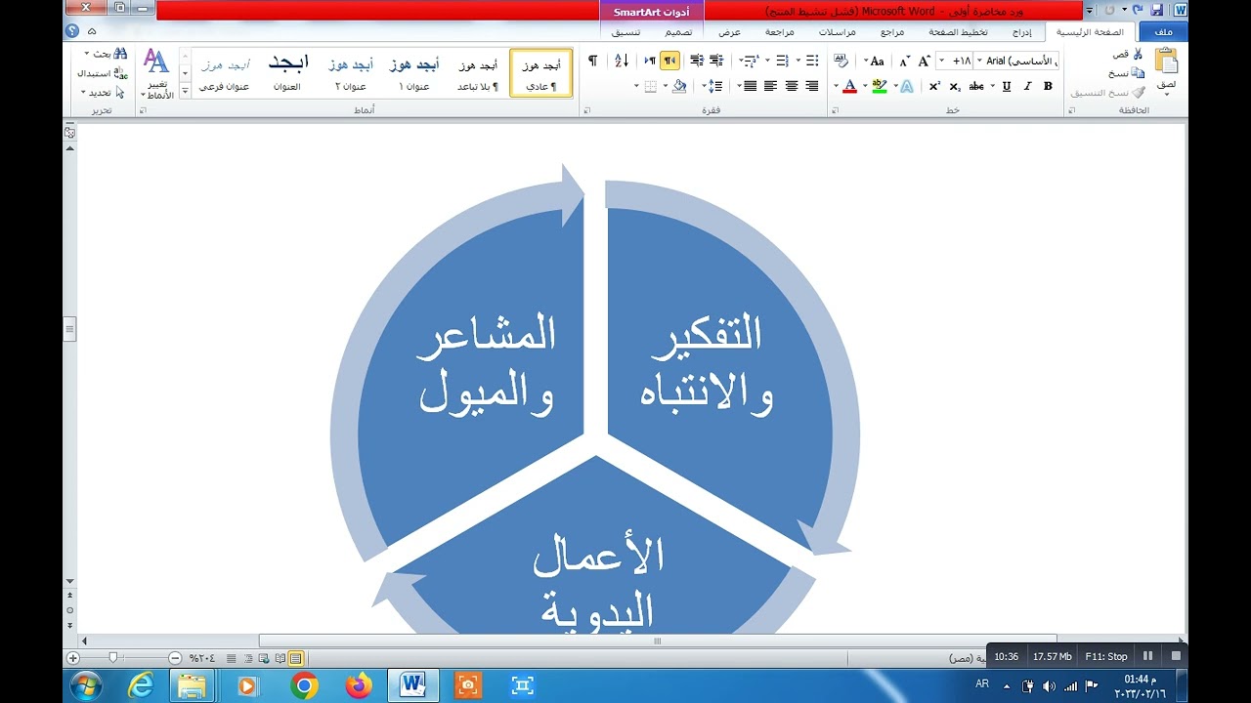Click the Italic formatting icon
The width and height of the screenshot is (1251, 703).
click(x=1027, y=86)
